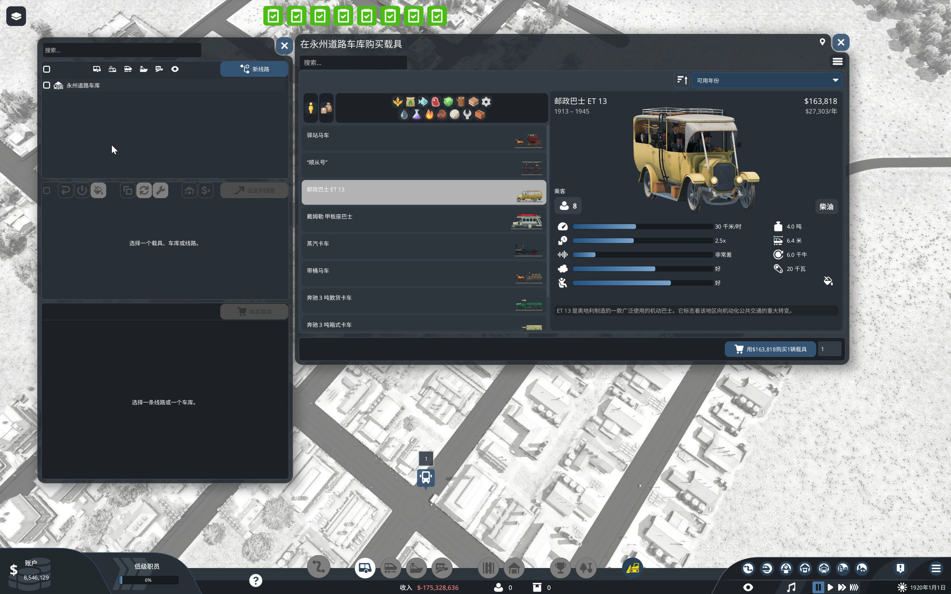Select 驿站马车 in the vehicle list
Viewport: 951px width, 594px height.
(424, 138)
